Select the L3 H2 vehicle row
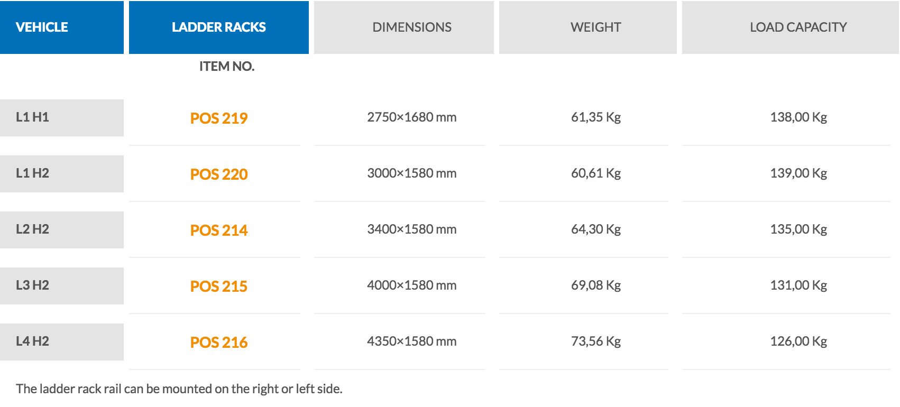This screenshot has height=407, width=900. (62, 286)
